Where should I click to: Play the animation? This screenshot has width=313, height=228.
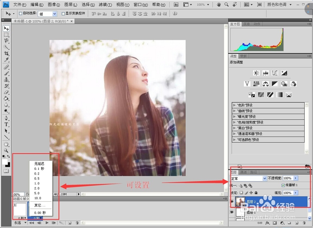(x=47, y=223)
